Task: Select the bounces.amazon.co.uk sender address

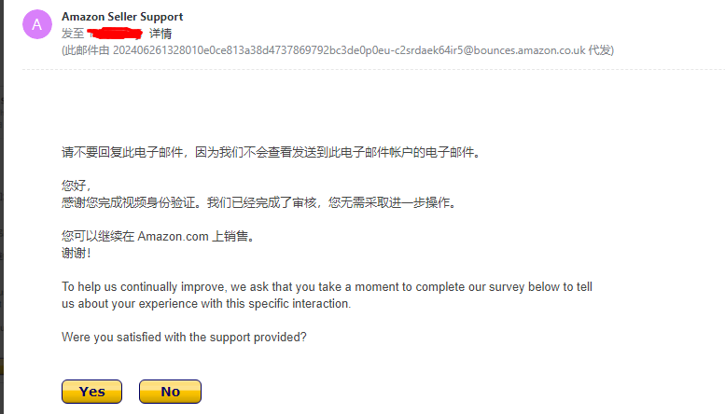Action: coord(349,50)
